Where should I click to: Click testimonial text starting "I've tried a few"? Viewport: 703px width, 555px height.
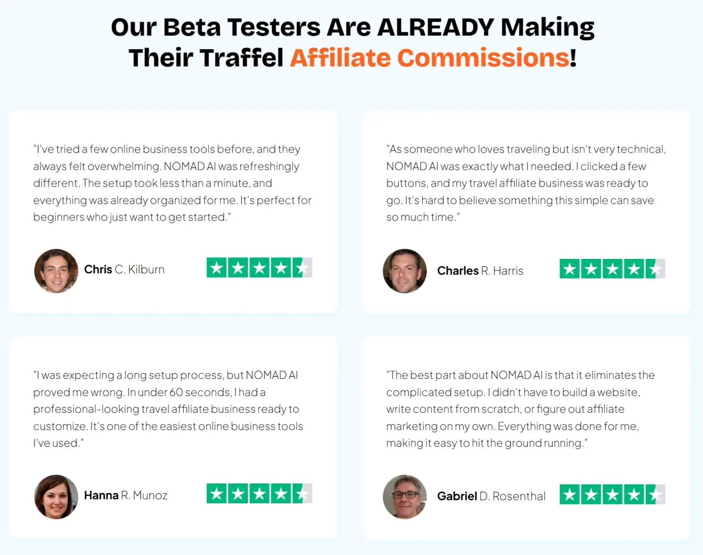coord(172,183)
